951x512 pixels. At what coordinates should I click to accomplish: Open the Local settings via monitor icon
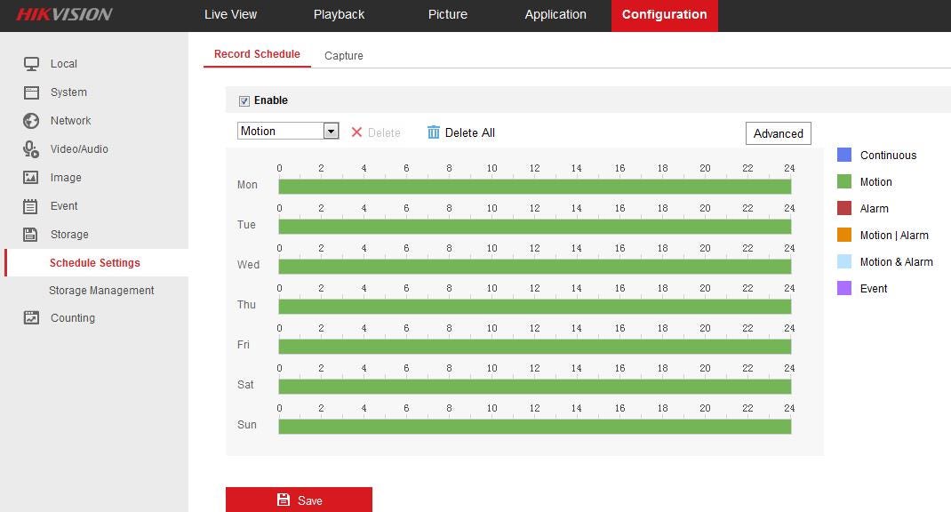30,63
